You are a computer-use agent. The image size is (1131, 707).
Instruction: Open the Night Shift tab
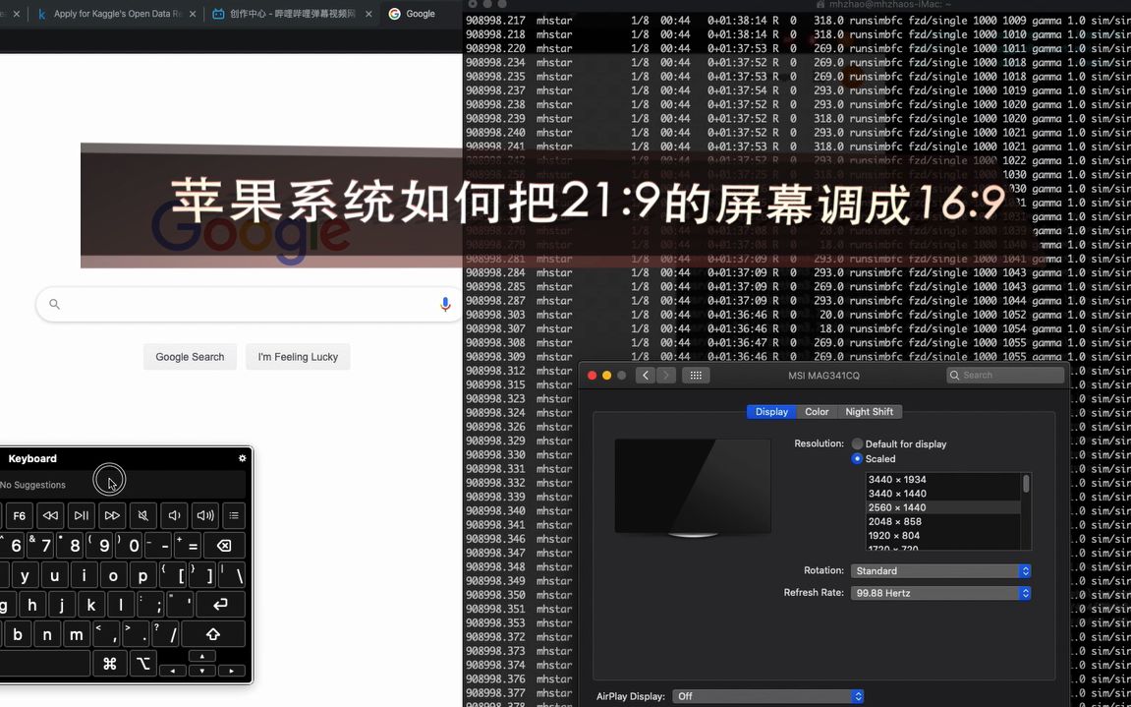pyautogui.click(x=869, y=411)
